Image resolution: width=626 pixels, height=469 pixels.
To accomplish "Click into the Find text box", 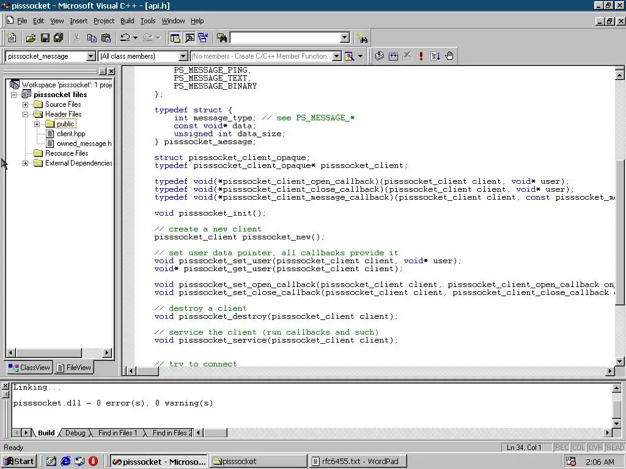I will pos(285,38).
